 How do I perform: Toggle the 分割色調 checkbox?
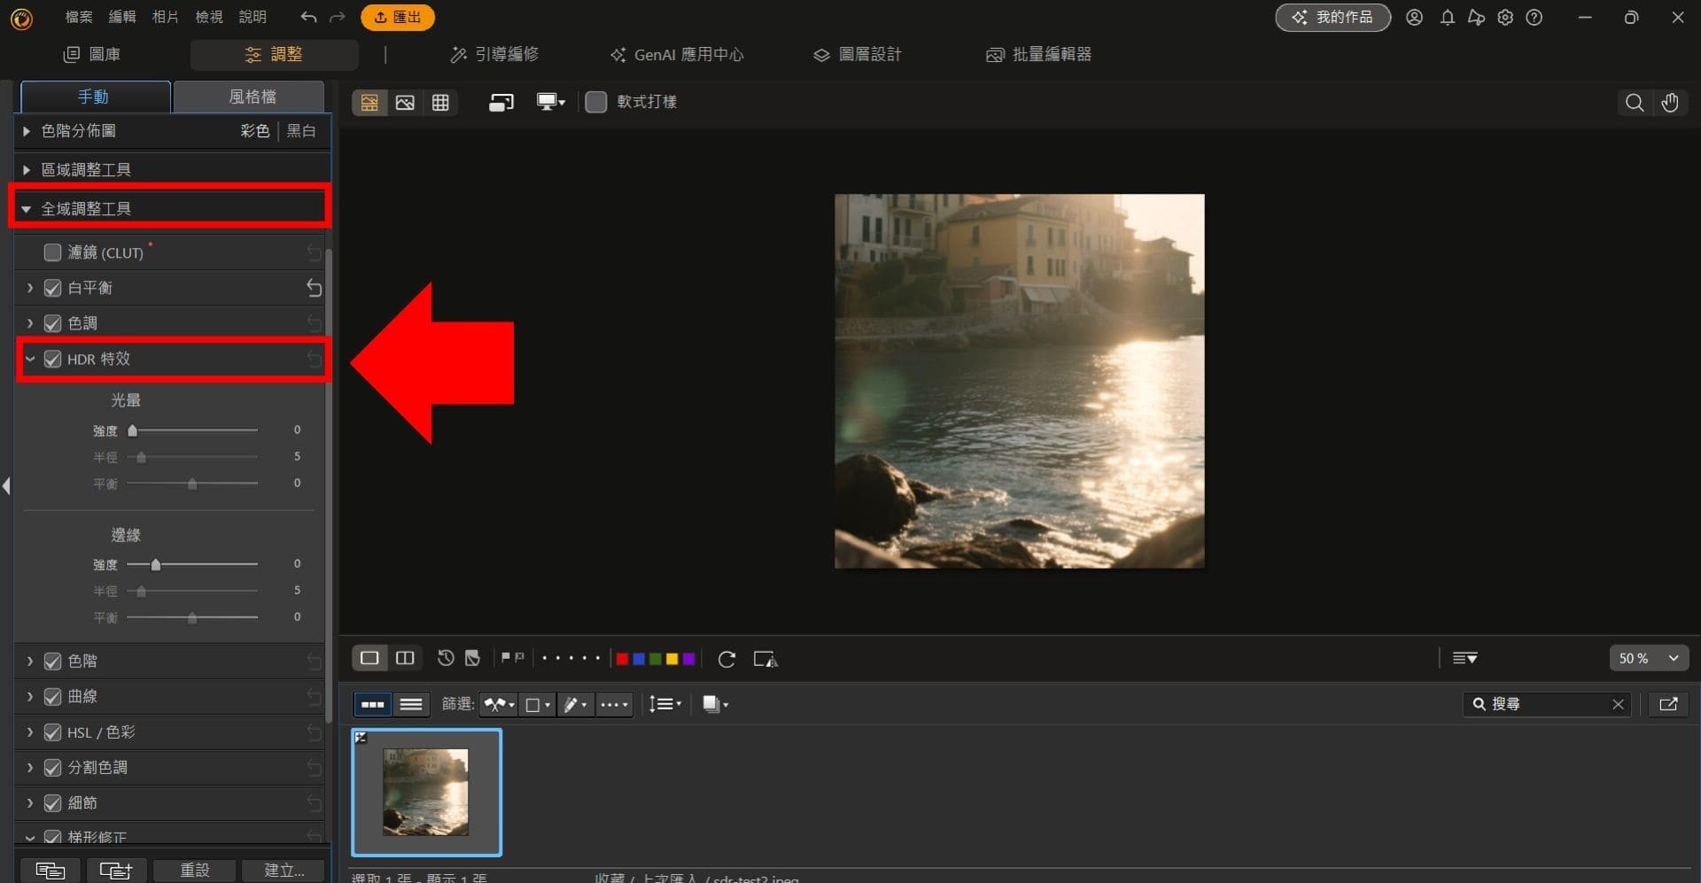tap(52, 767)
